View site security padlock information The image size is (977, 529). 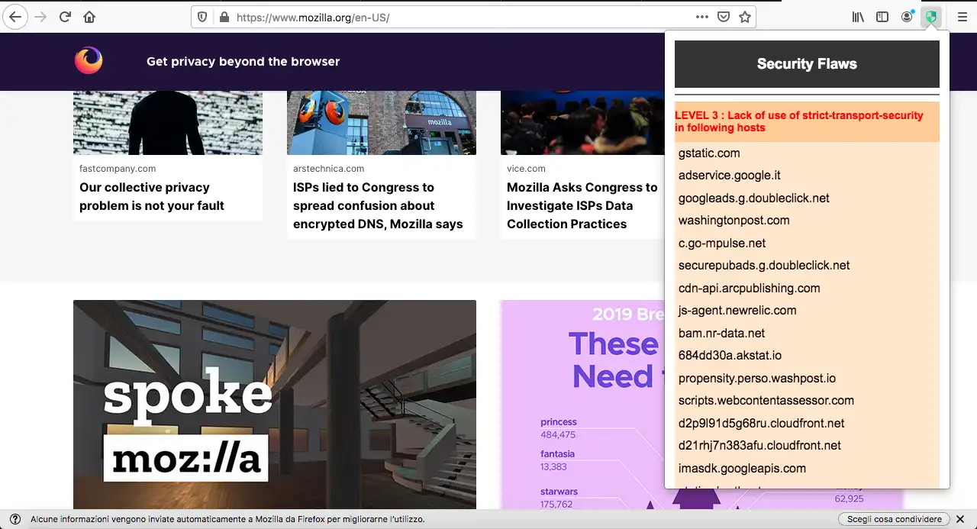(x=224, y=17)
